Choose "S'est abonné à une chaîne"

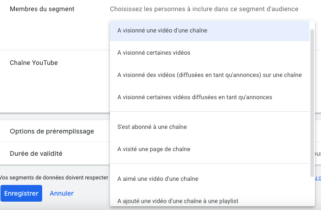coord(152,127)
